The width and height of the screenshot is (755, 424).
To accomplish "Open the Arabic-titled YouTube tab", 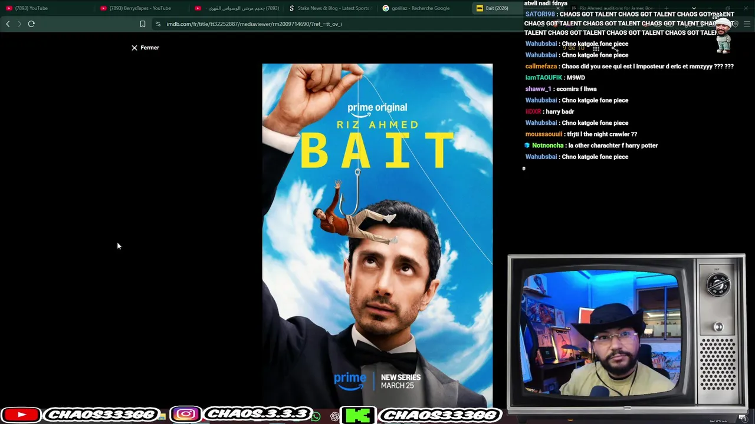I will [x=237, y=8].
